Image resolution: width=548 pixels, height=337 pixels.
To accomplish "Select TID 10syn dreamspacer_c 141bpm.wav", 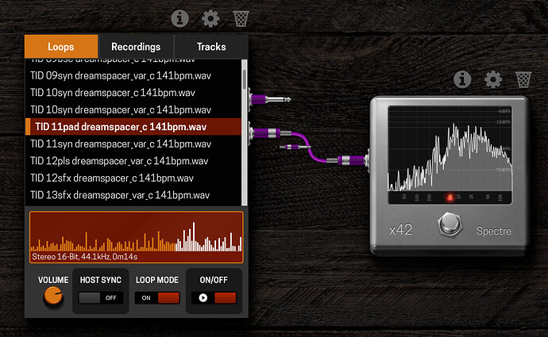I will tap(133, 93).
